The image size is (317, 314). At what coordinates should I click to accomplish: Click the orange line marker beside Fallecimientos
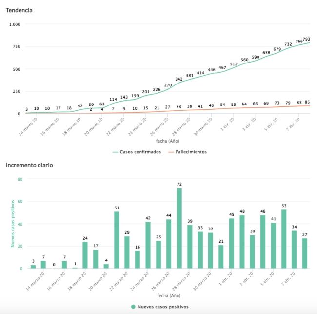point(170,152)
